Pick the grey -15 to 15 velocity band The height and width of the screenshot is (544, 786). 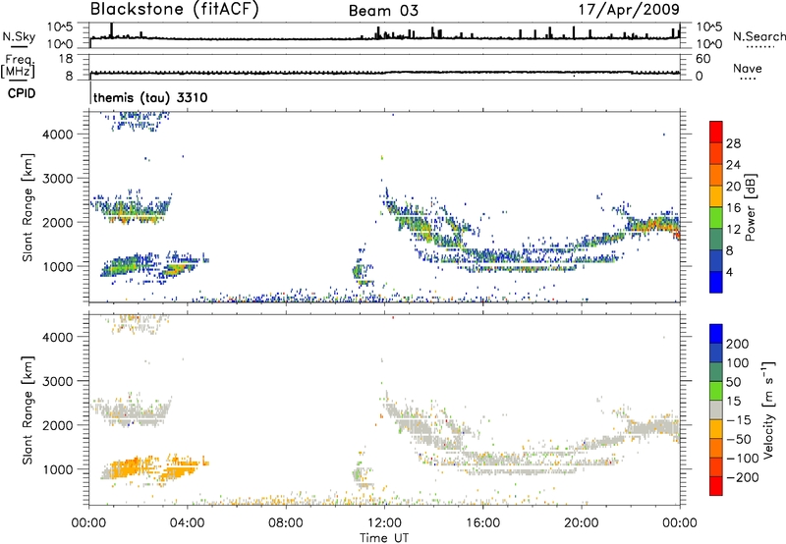716,409
